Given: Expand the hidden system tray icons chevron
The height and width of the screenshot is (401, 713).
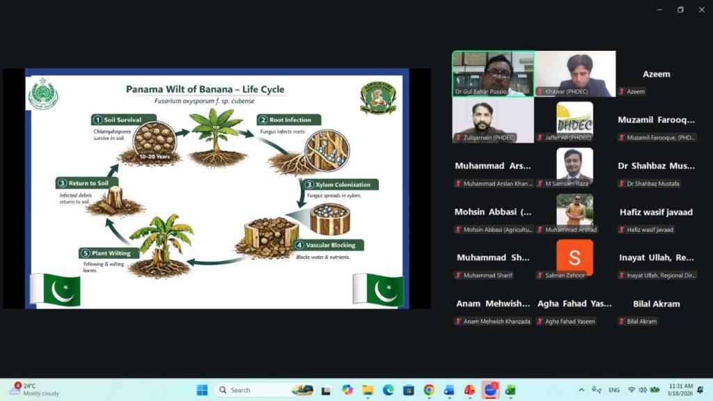Looking at the screenshot, I should coord(581,390).
